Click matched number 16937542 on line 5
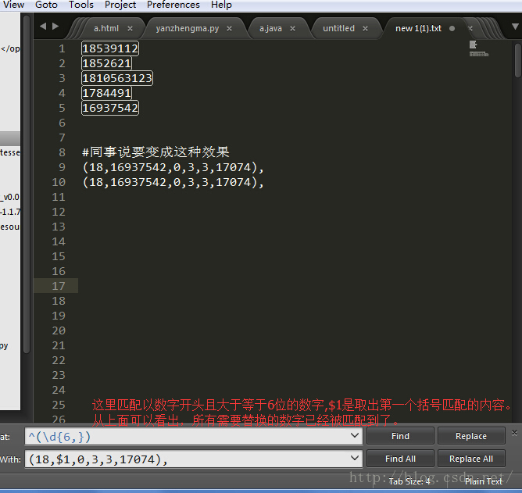Viewport: 522px width, 493px height. click(110, 108)
